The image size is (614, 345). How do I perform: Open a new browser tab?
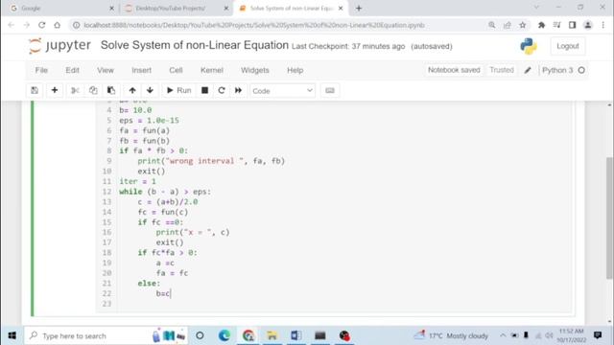(359, 9)
